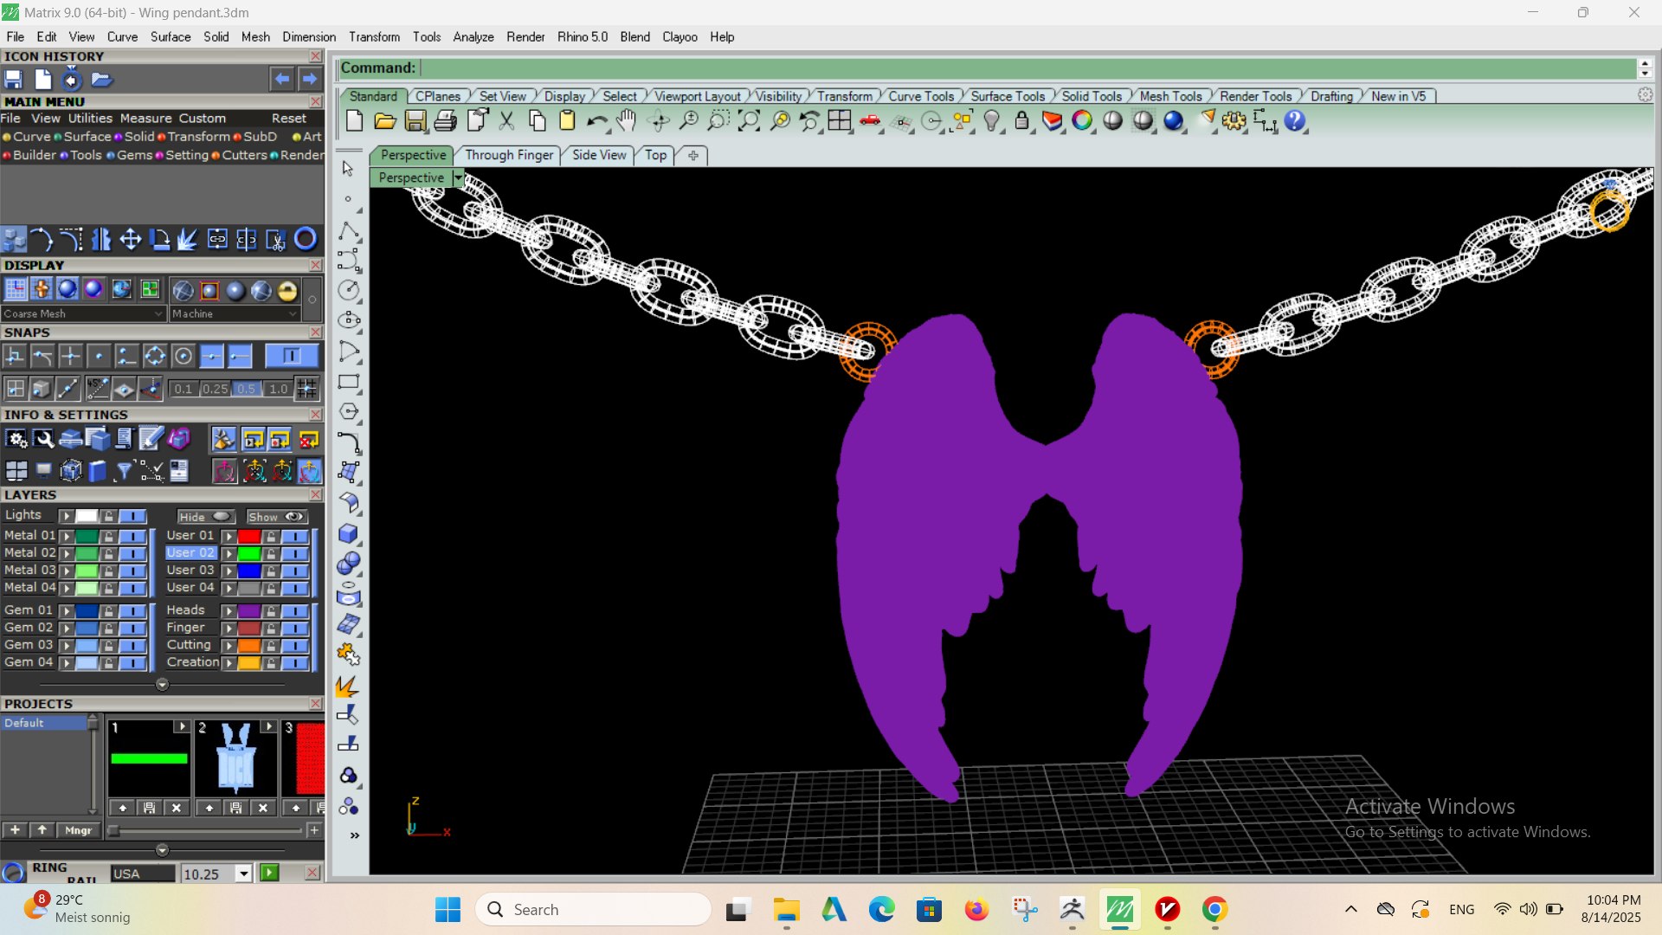Click the light bulb icon in toolbar

tap(992, 121)
